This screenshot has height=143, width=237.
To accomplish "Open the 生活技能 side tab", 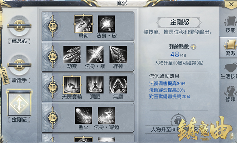I will click(x=229, y=71).
